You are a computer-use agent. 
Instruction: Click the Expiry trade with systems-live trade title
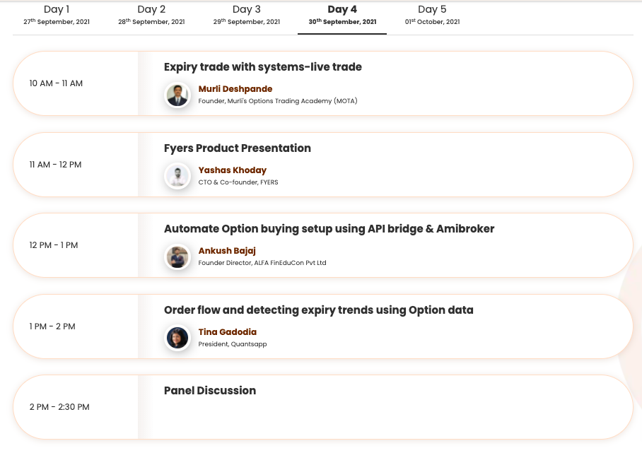[x=263, y=67]
